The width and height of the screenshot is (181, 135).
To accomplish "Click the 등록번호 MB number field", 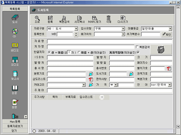I will click(x=65, y=34).
